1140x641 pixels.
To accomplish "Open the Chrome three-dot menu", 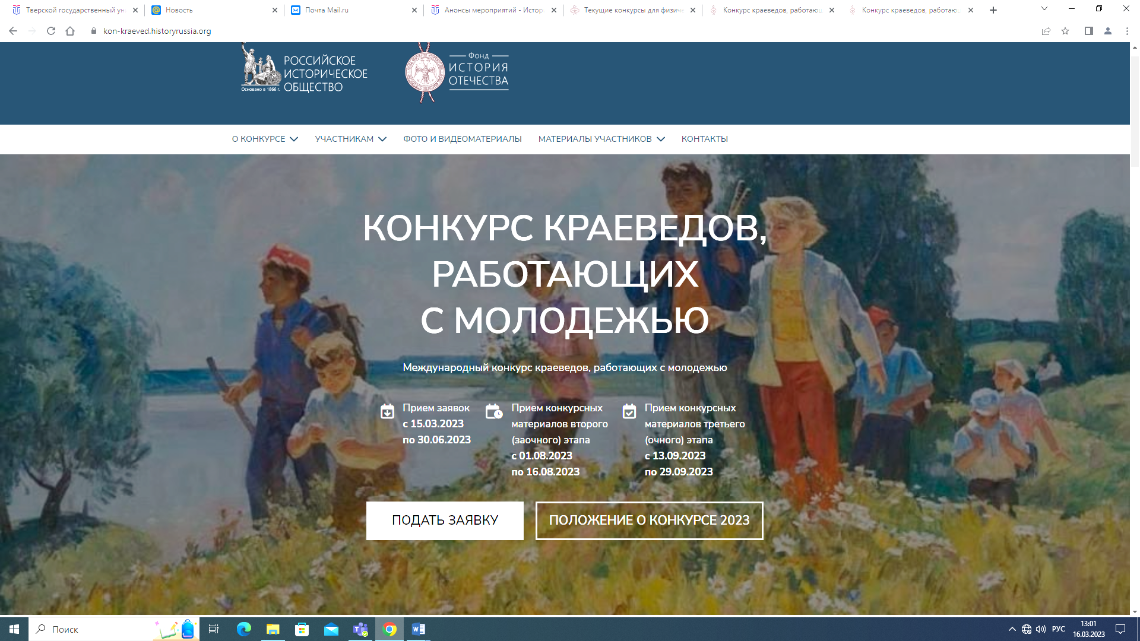I will pyautogui.click(x=1127, y=31).
